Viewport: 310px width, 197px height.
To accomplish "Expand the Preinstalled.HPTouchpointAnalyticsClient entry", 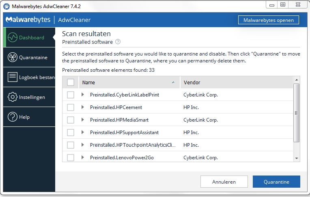I will (83, 145).
